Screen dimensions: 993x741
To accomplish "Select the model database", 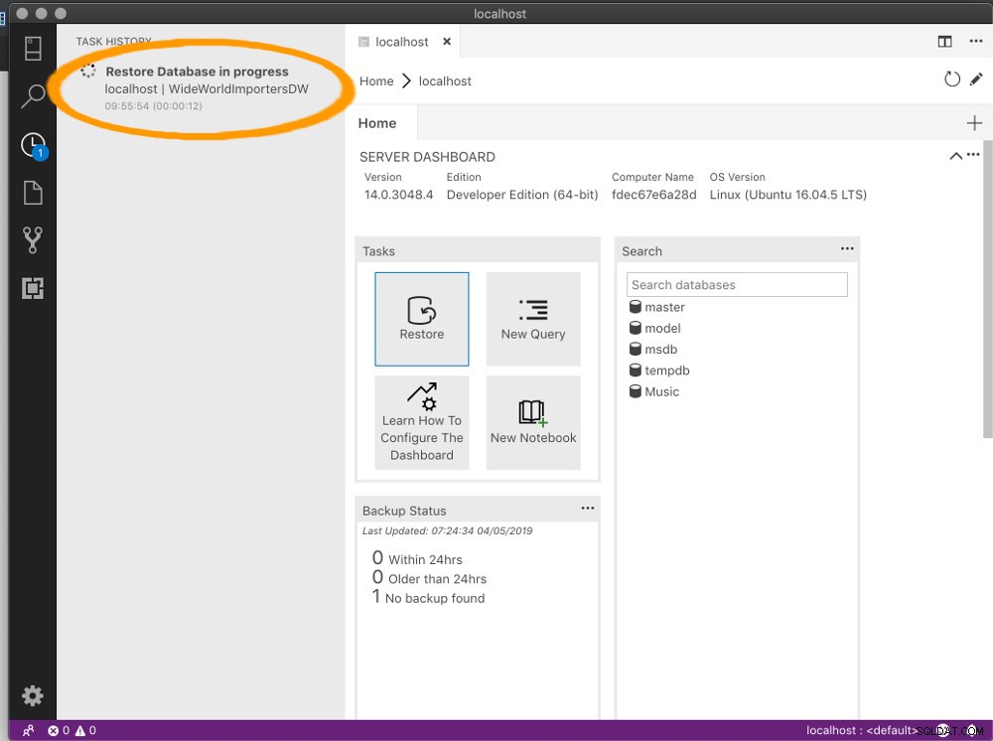I will point(655,328).
